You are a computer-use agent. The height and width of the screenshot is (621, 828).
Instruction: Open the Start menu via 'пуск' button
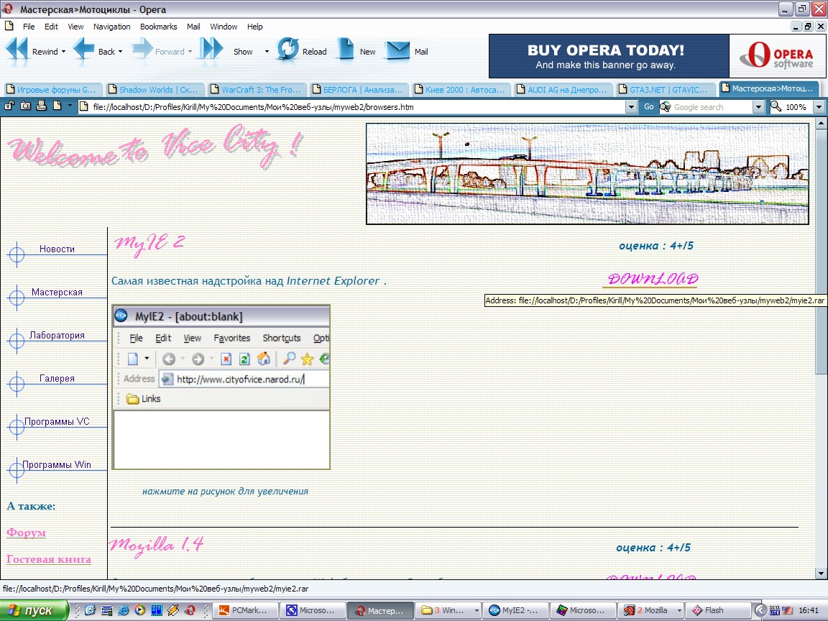(34, 610)
